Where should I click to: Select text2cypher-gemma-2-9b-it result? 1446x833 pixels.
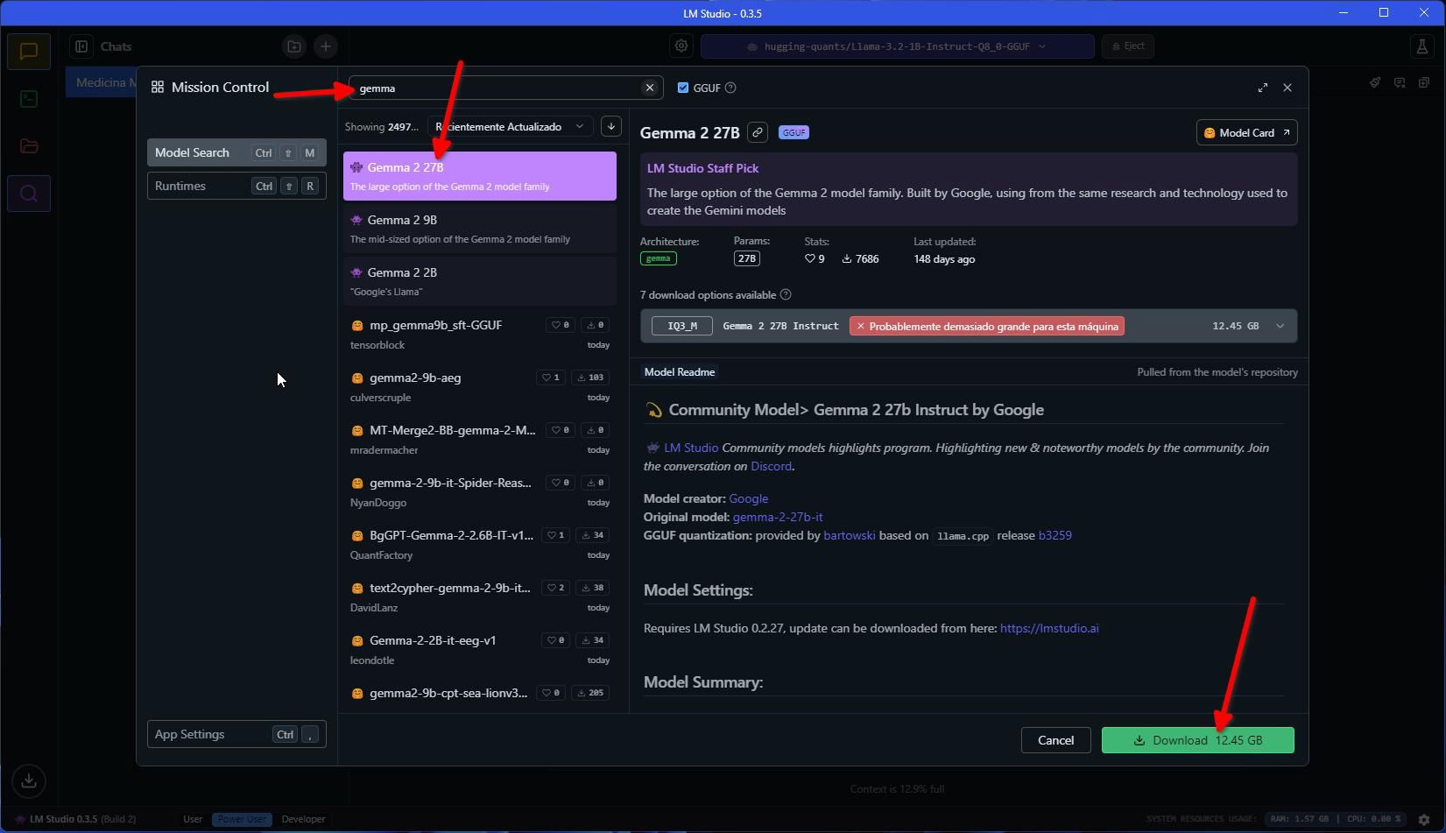point(480,597)
